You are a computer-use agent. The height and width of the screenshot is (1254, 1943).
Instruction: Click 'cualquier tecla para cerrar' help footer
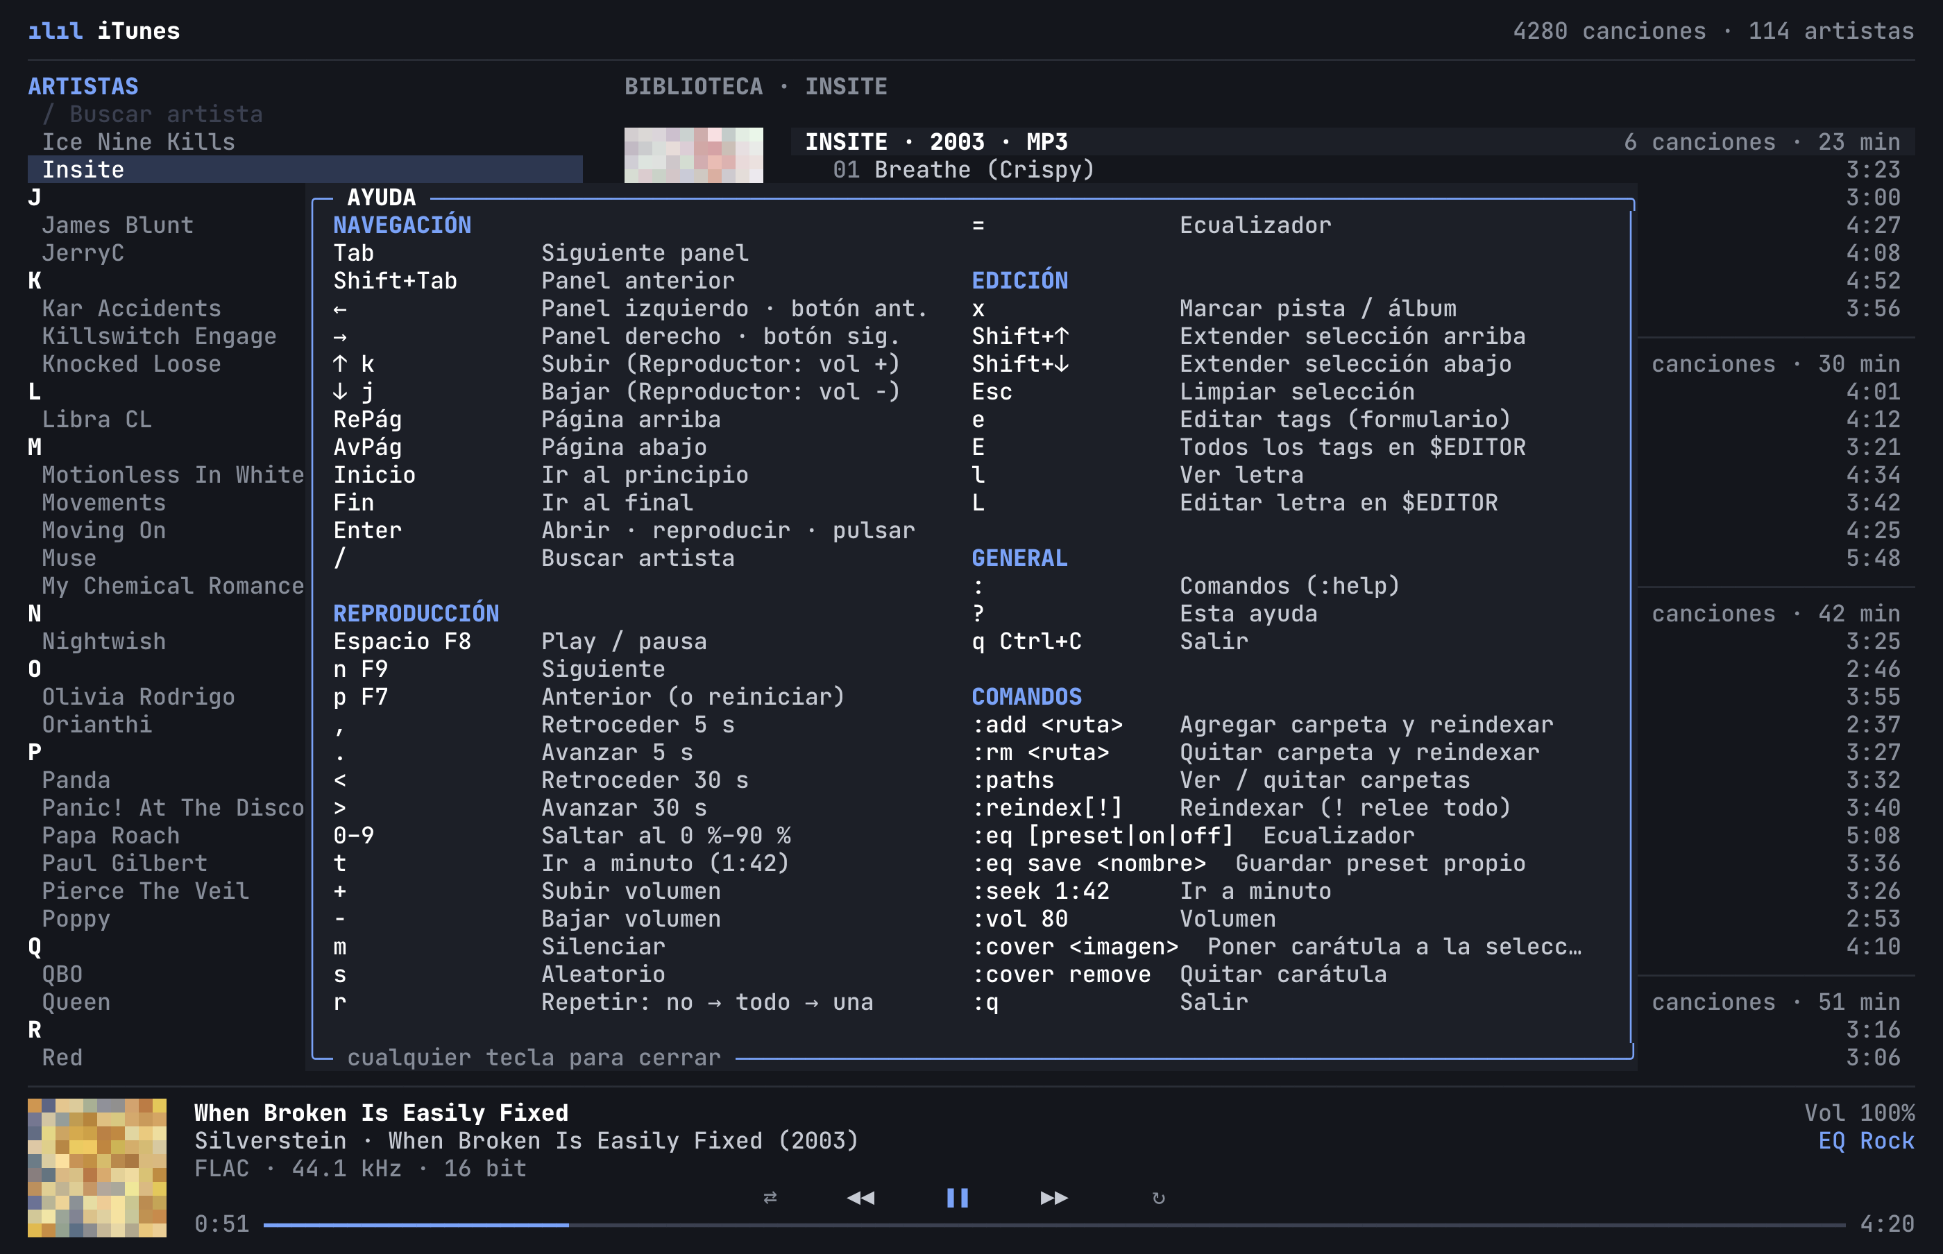click(534, 1058)
